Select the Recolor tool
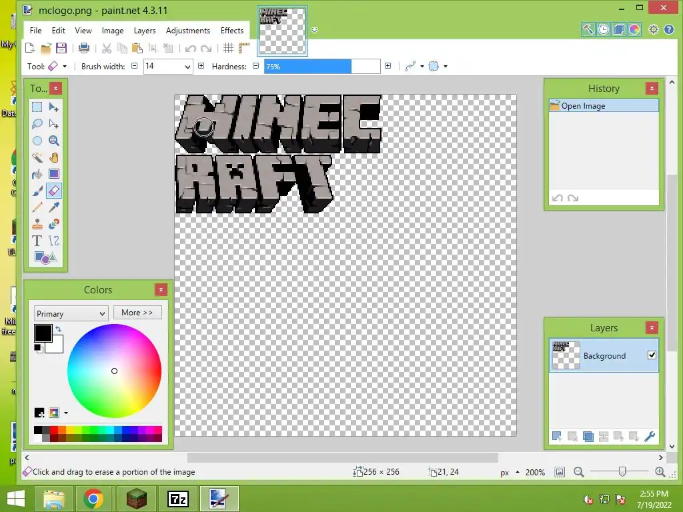683x512 pixels. pyautogui.click(x=53, y=224)
